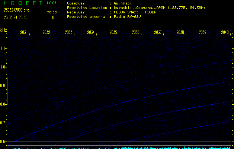Screen dimensions: 234x149
Task: Click the 1.00f version label
Action: (x=52, y=3)
